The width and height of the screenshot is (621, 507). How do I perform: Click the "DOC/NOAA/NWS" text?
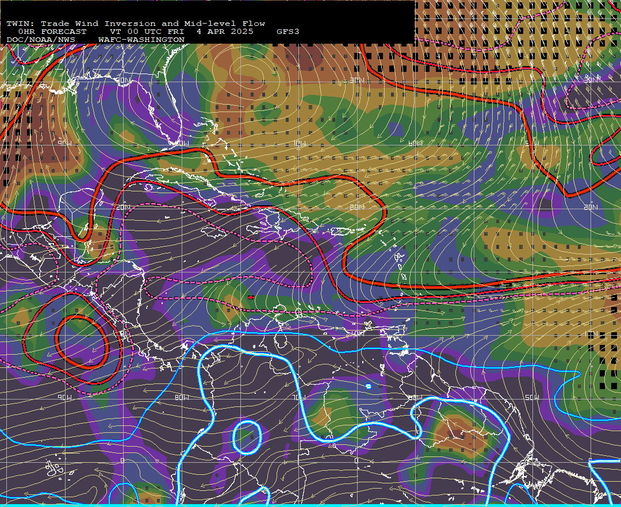tap(41, 40)
